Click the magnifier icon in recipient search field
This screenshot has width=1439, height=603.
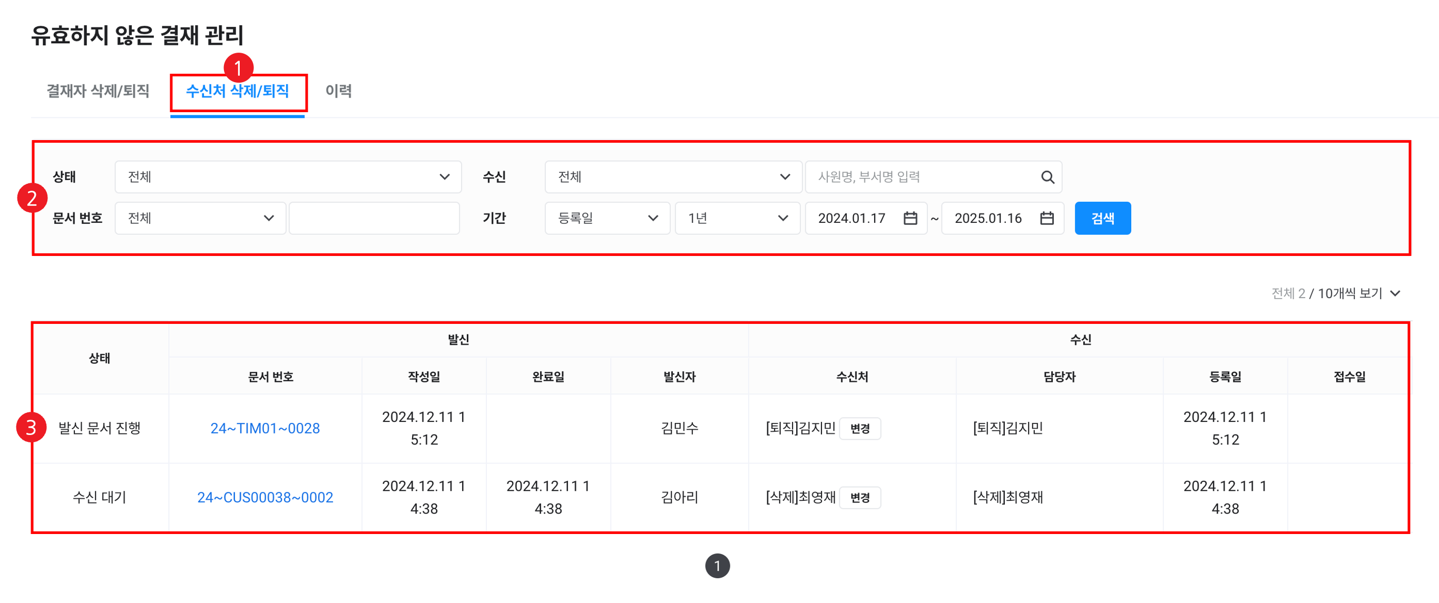(1048, 177)
